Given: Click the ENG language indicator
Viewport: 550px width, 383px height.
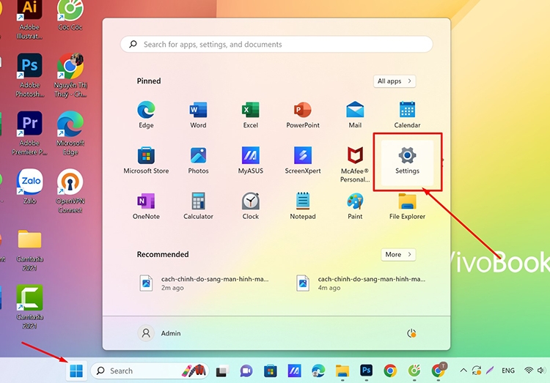Looking at the screenshot, I should pyautogui.click(x=508, y=371).
